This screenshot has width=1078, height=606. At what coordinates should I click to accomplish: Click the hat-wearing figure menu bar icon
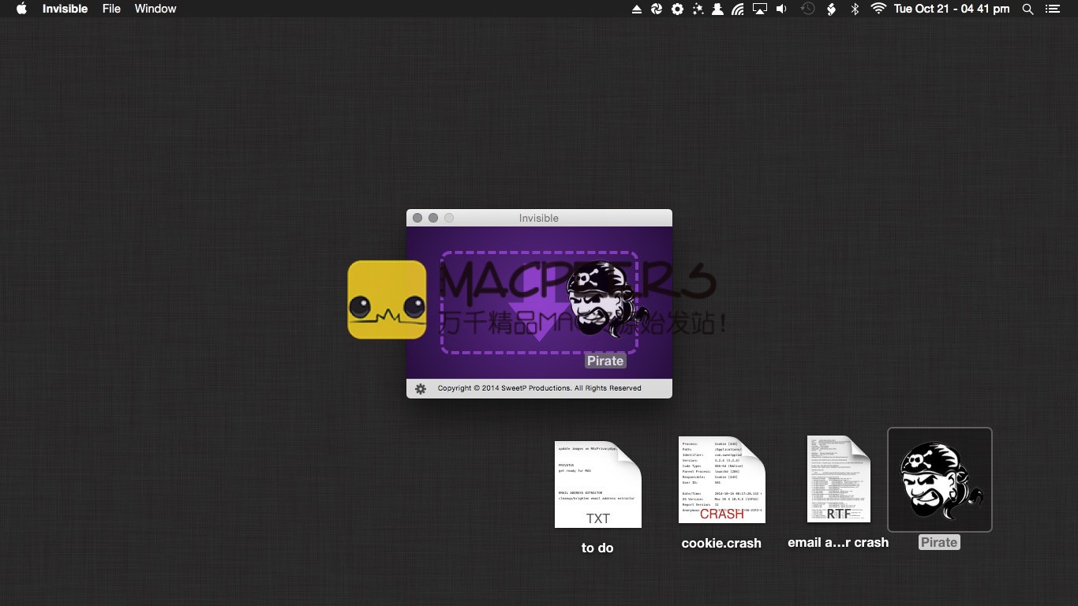(717, 9)
